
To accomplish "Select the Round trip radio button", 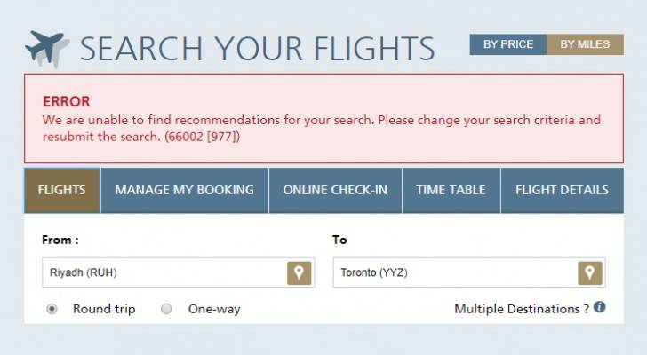I will point(52,309).
